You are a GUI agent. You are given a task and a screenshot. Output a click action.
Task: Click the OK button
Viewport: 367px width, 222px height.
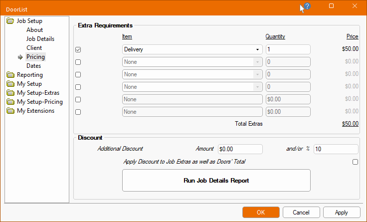click(x=261, y=212)
